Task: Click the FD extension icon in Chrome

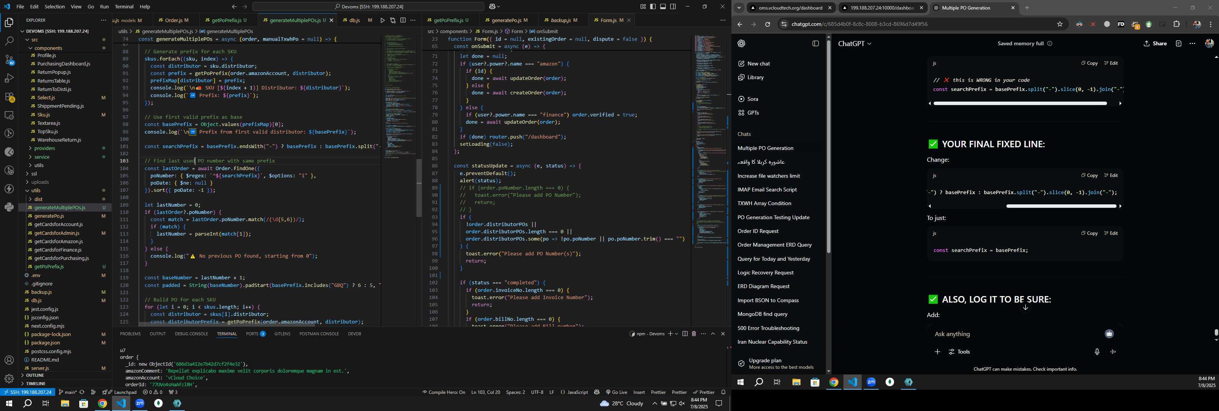Action: [x=1121, y=24]
